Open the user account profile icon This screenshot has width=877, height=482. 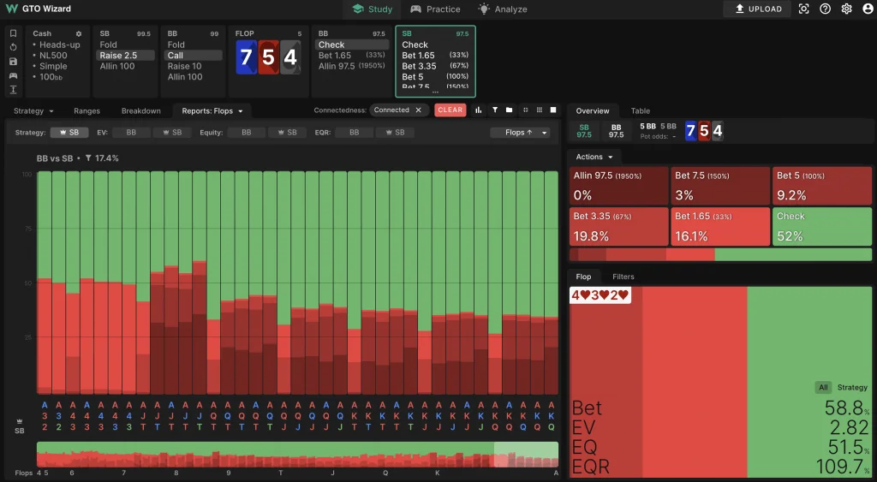click(x=868, y=9)
